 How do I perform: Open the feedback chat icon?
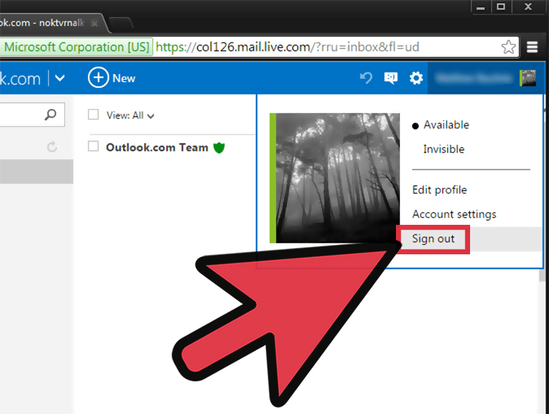[390, 78]
